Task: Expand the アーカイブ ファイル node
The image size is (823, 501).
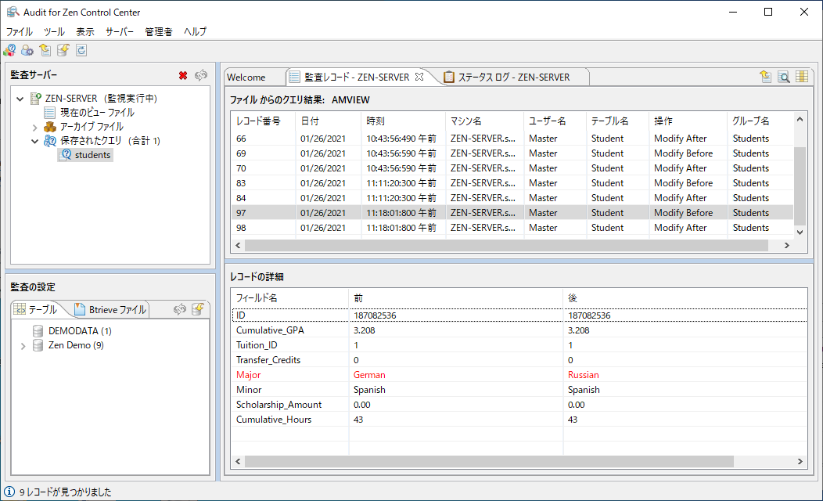Action: pyautogui.click(x=35, y=127)
